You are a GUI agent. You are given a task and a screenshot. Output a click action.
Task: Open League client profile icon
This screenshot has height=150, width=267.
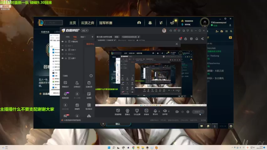(x=139, y=23)
